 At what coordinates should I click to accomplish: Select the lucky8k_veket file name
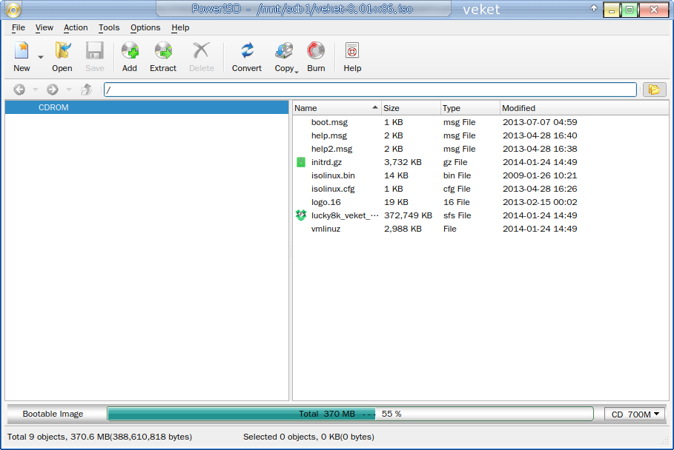click(x=345, y=215)
